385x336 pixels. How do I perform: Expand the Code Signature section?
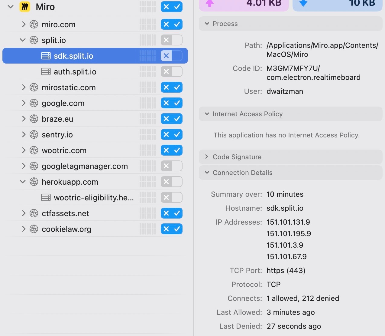tap(291, 157)
